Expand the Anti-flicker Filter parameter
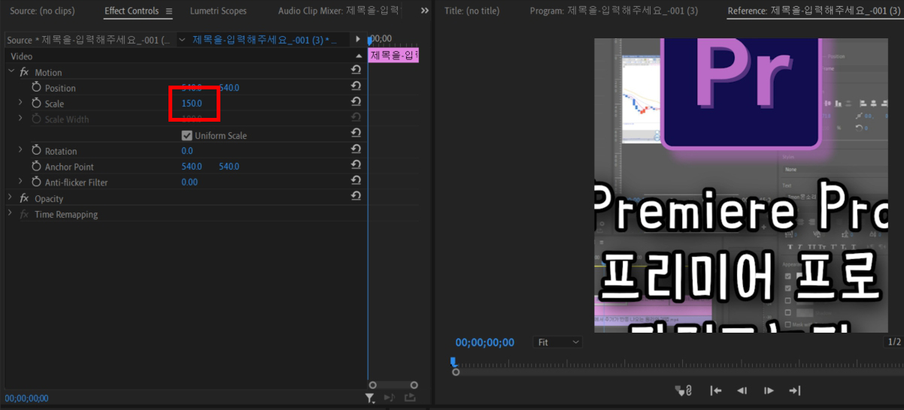Viewport: 904px width, 410px height. click(21, 182)
